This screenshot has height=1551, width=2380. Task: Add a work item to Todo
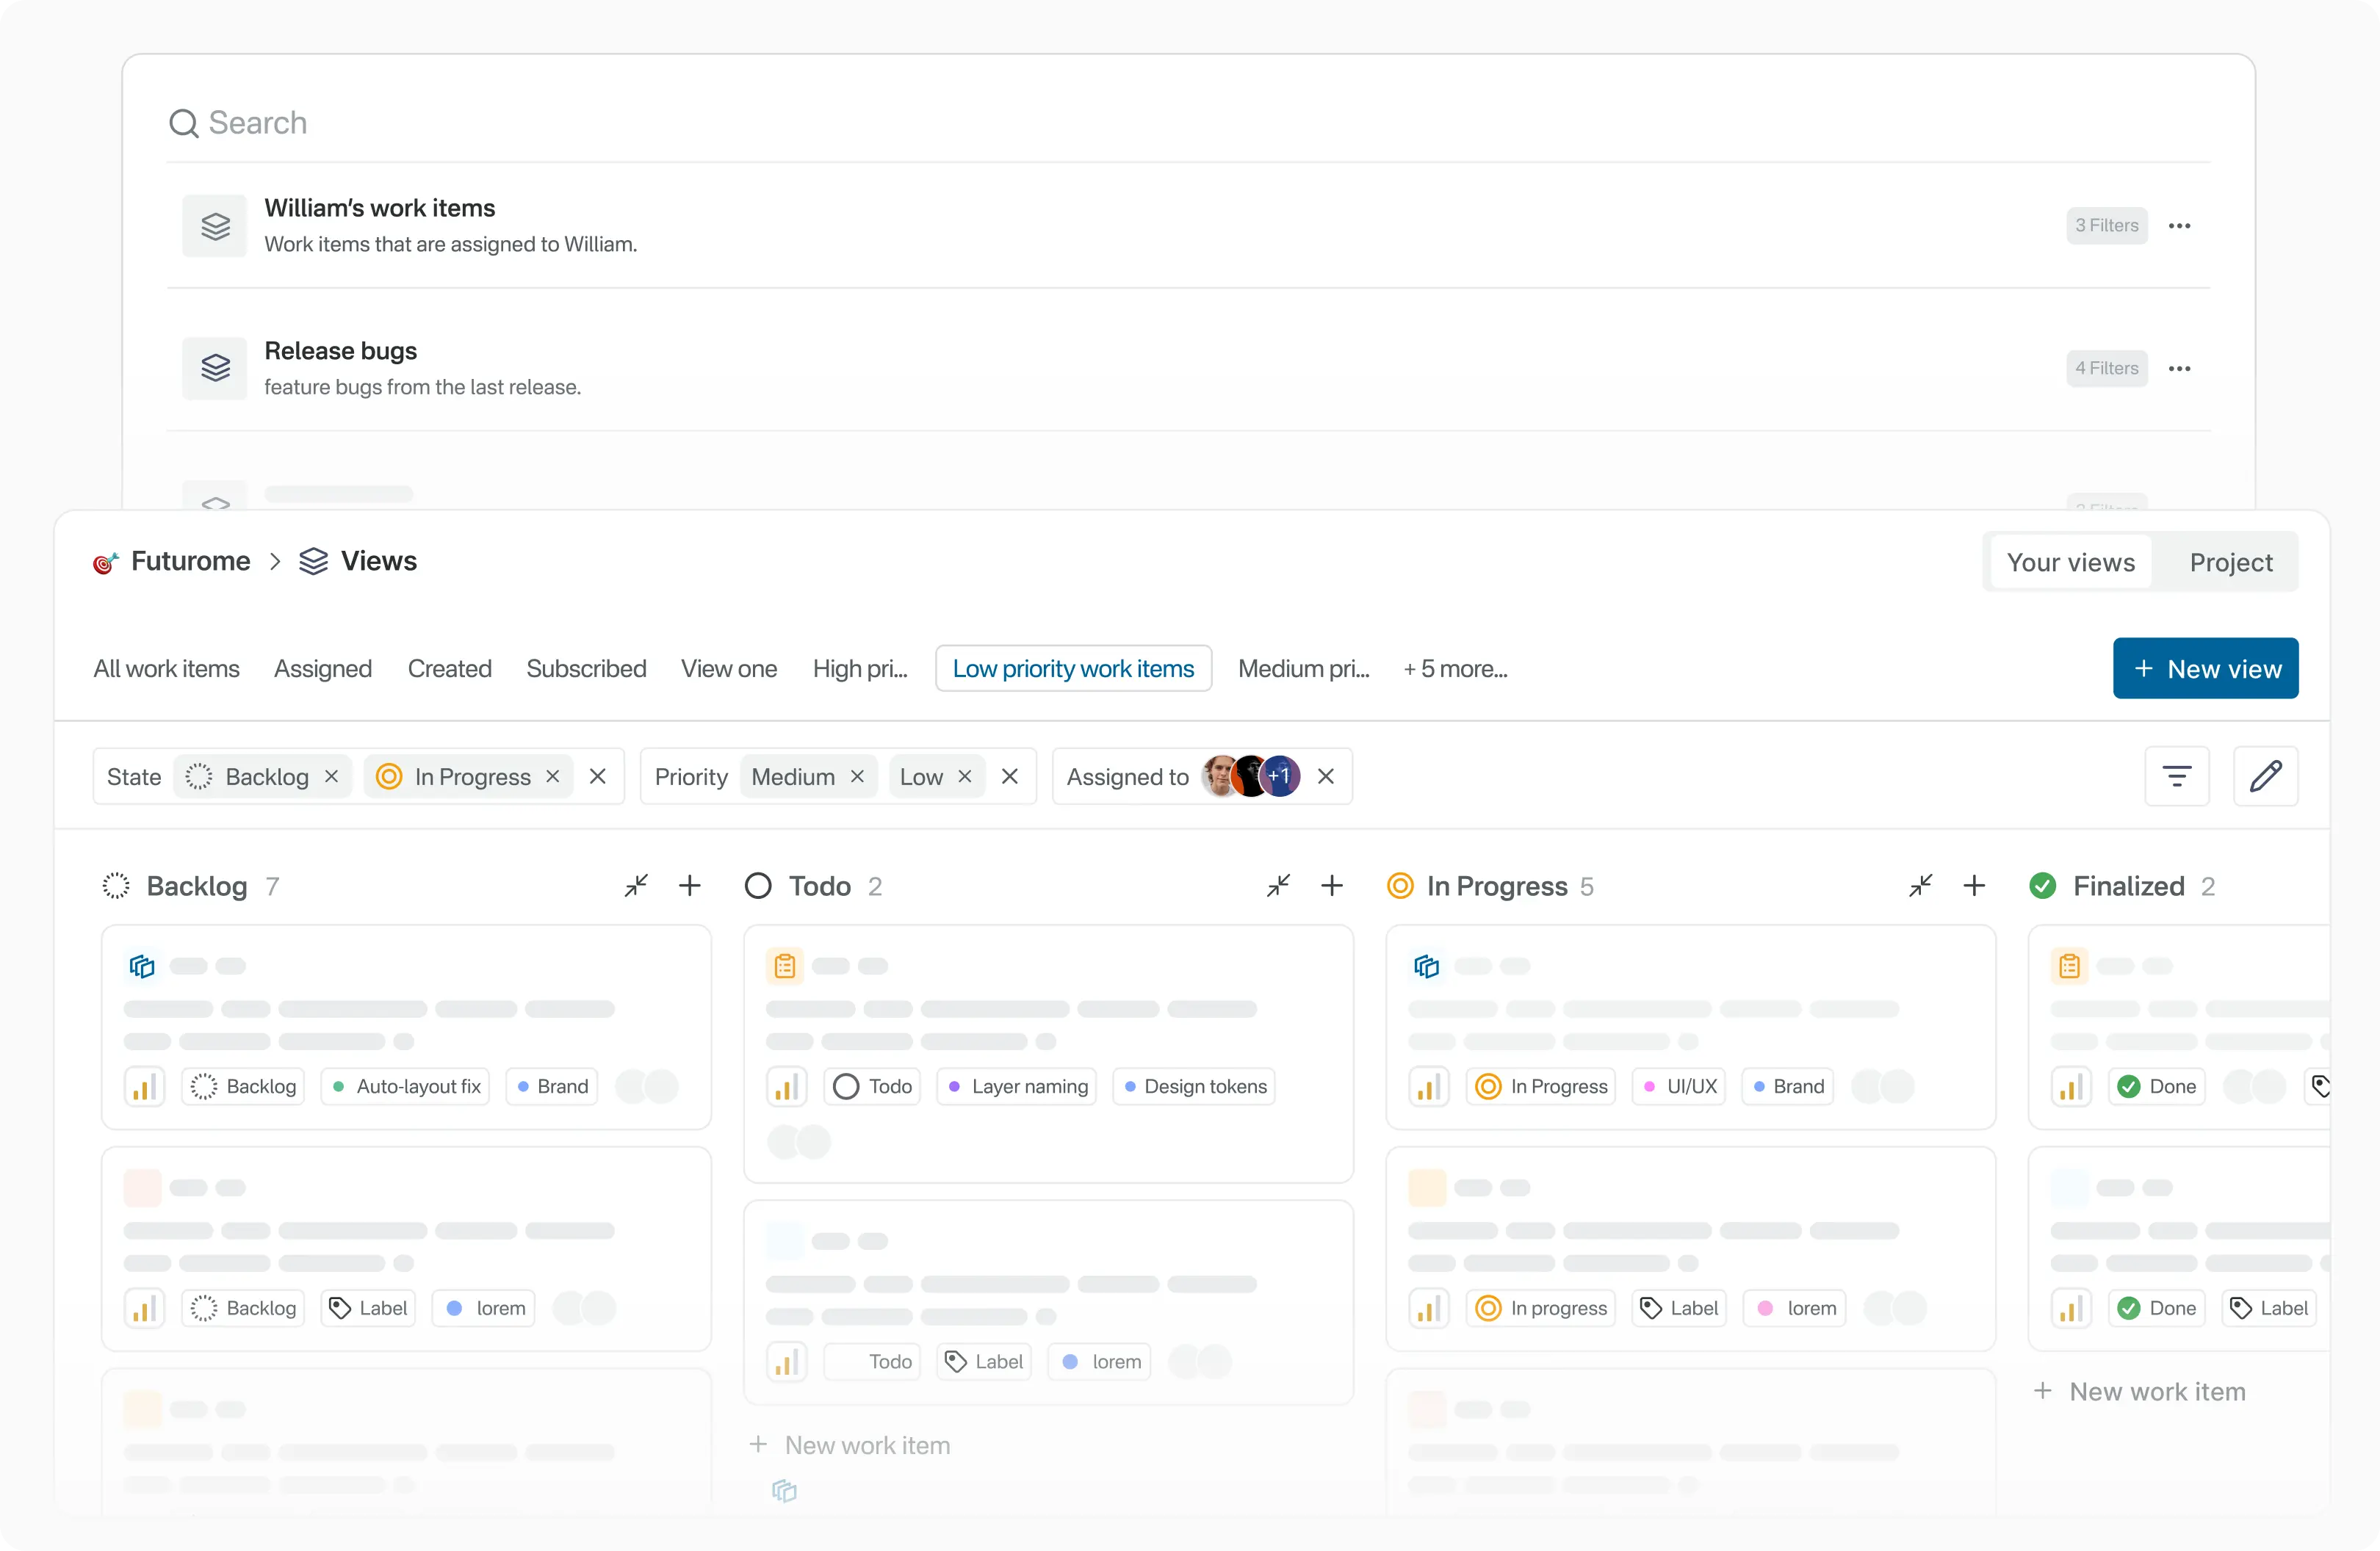coord(1332,886)
